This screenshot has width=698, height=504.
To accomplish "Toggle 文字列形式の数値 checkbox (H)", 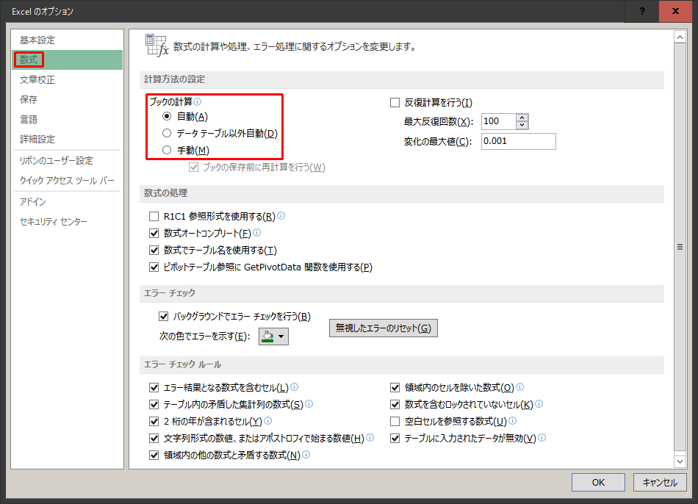I will (x=154, y=438).
